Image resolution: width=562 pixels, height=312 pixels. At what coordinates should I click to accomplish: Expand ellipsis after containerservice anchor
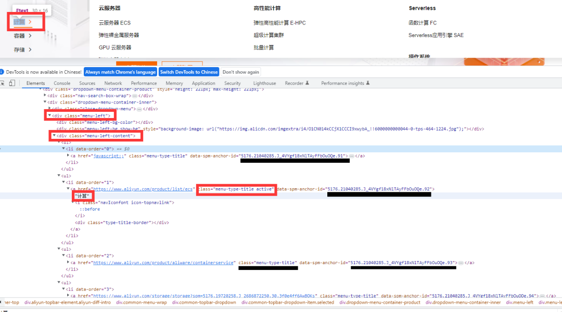[x=461, y=263]
